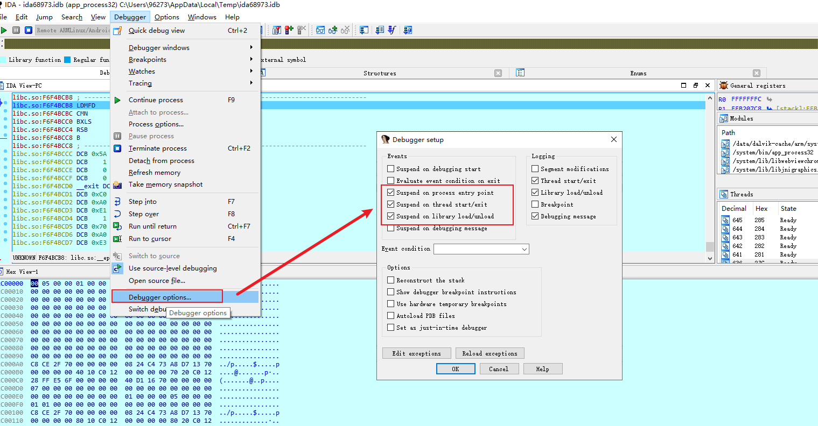Toggle Thread start/exit logging checkbox
This screenshot has height=426, width=818.
pos(535,181)
